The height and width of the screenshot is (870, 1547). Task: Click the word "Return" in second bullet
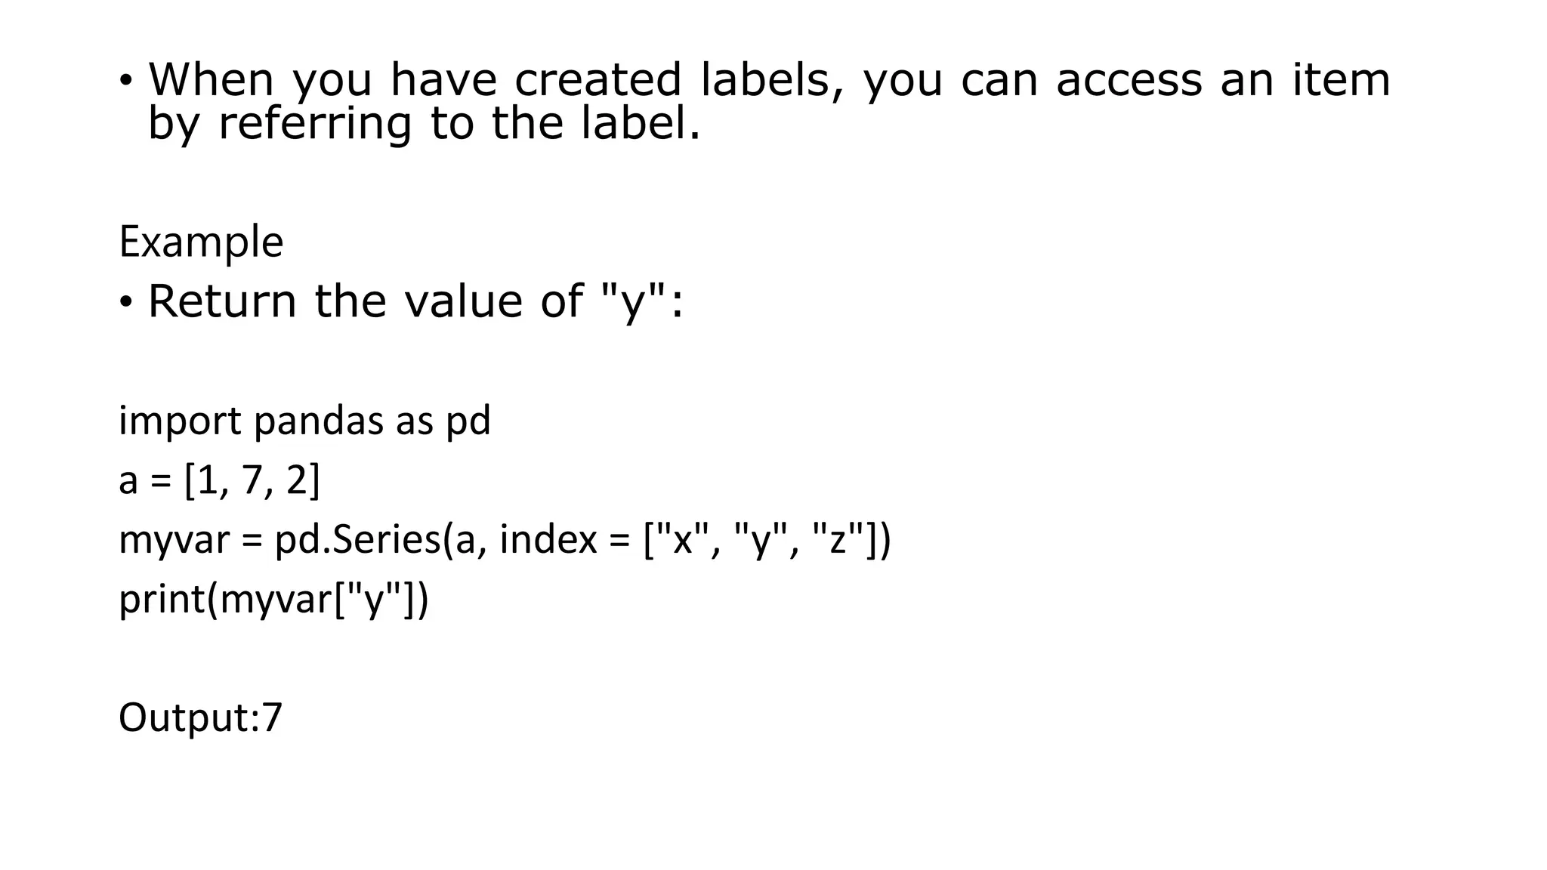[223, 301]
